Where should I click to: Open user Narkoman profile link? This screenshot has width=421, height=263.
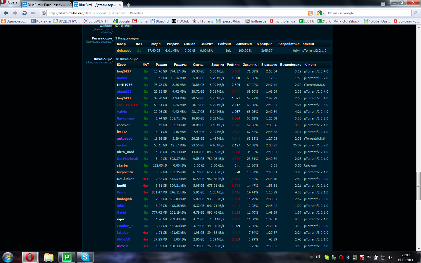coord(125,118)
